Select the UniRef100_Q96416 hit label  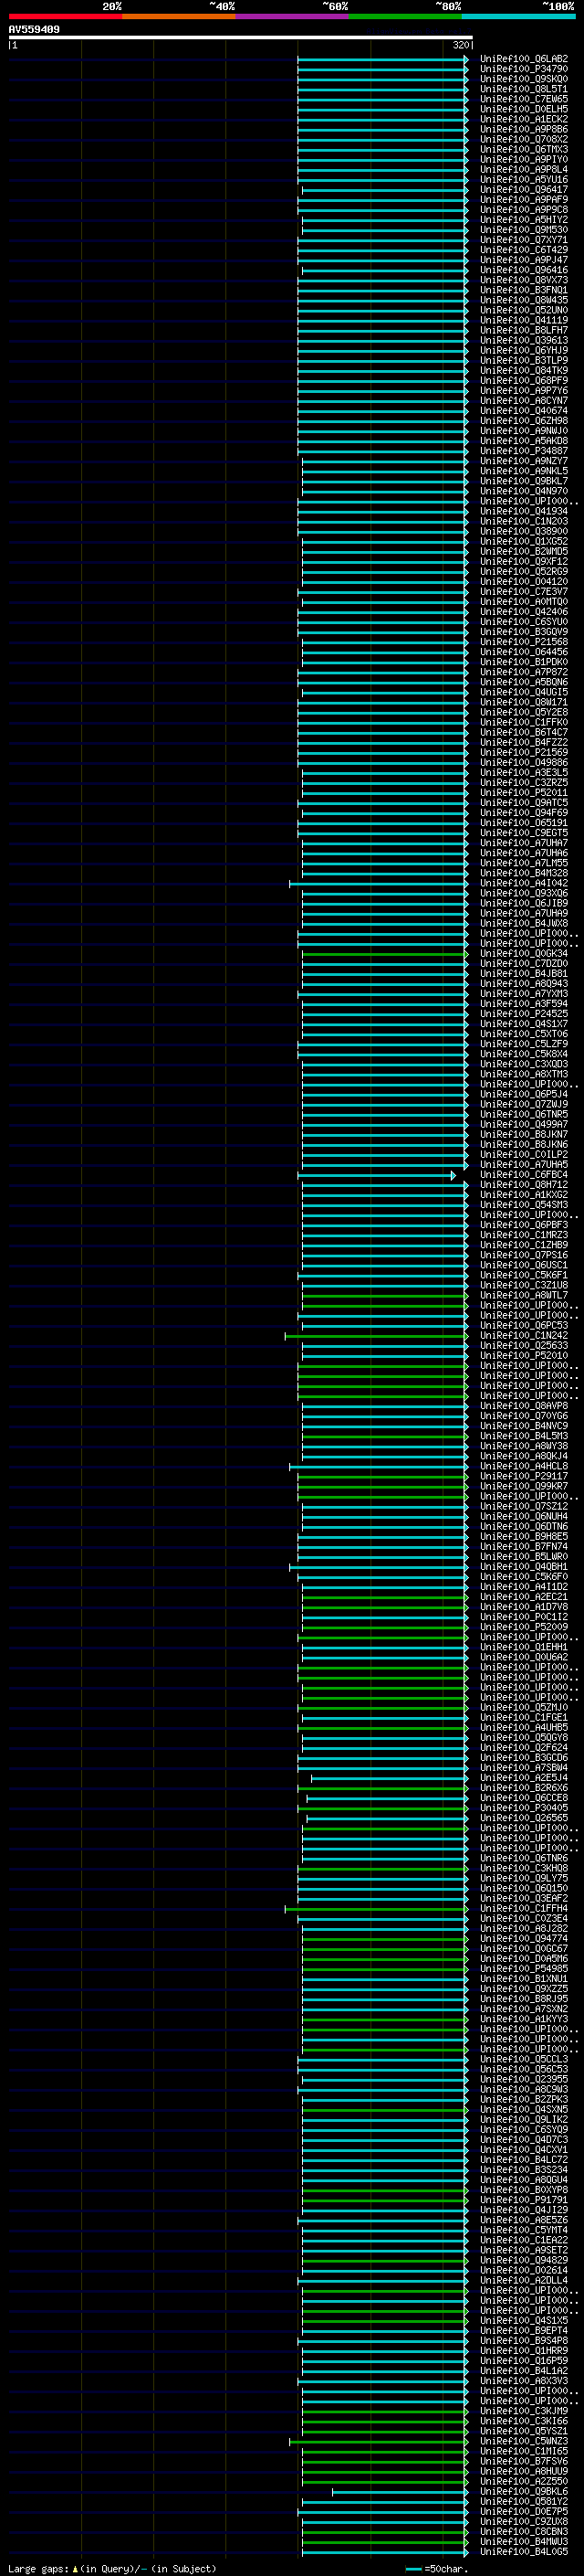(524, 270)
